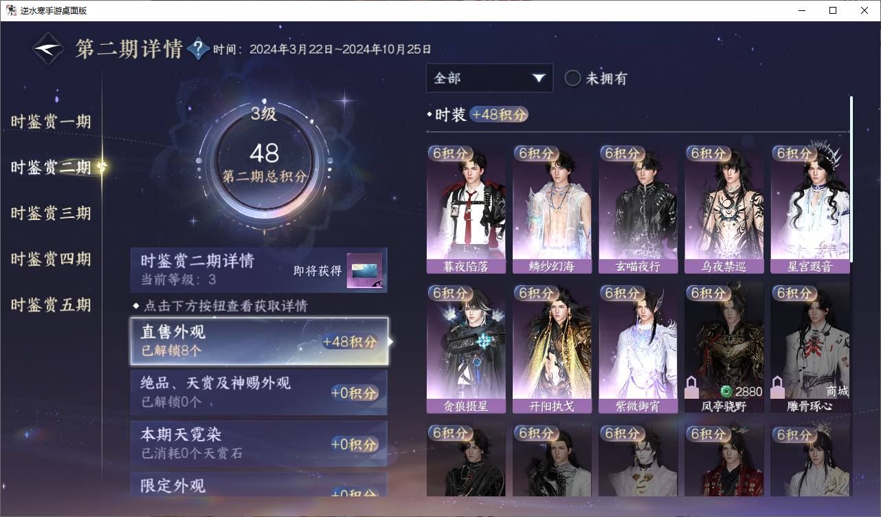Click the 即将获得 reward preview icon

coord(364,271)
